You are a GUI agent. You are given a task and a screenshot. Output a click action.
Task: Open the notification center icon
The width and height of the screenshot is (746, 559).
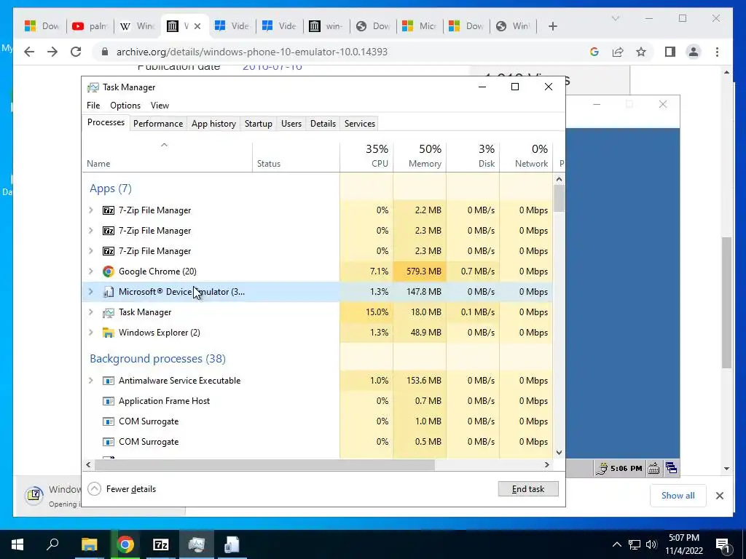(x=723, y=544)
